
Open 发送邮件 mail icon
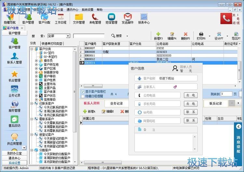click(128, 19)
